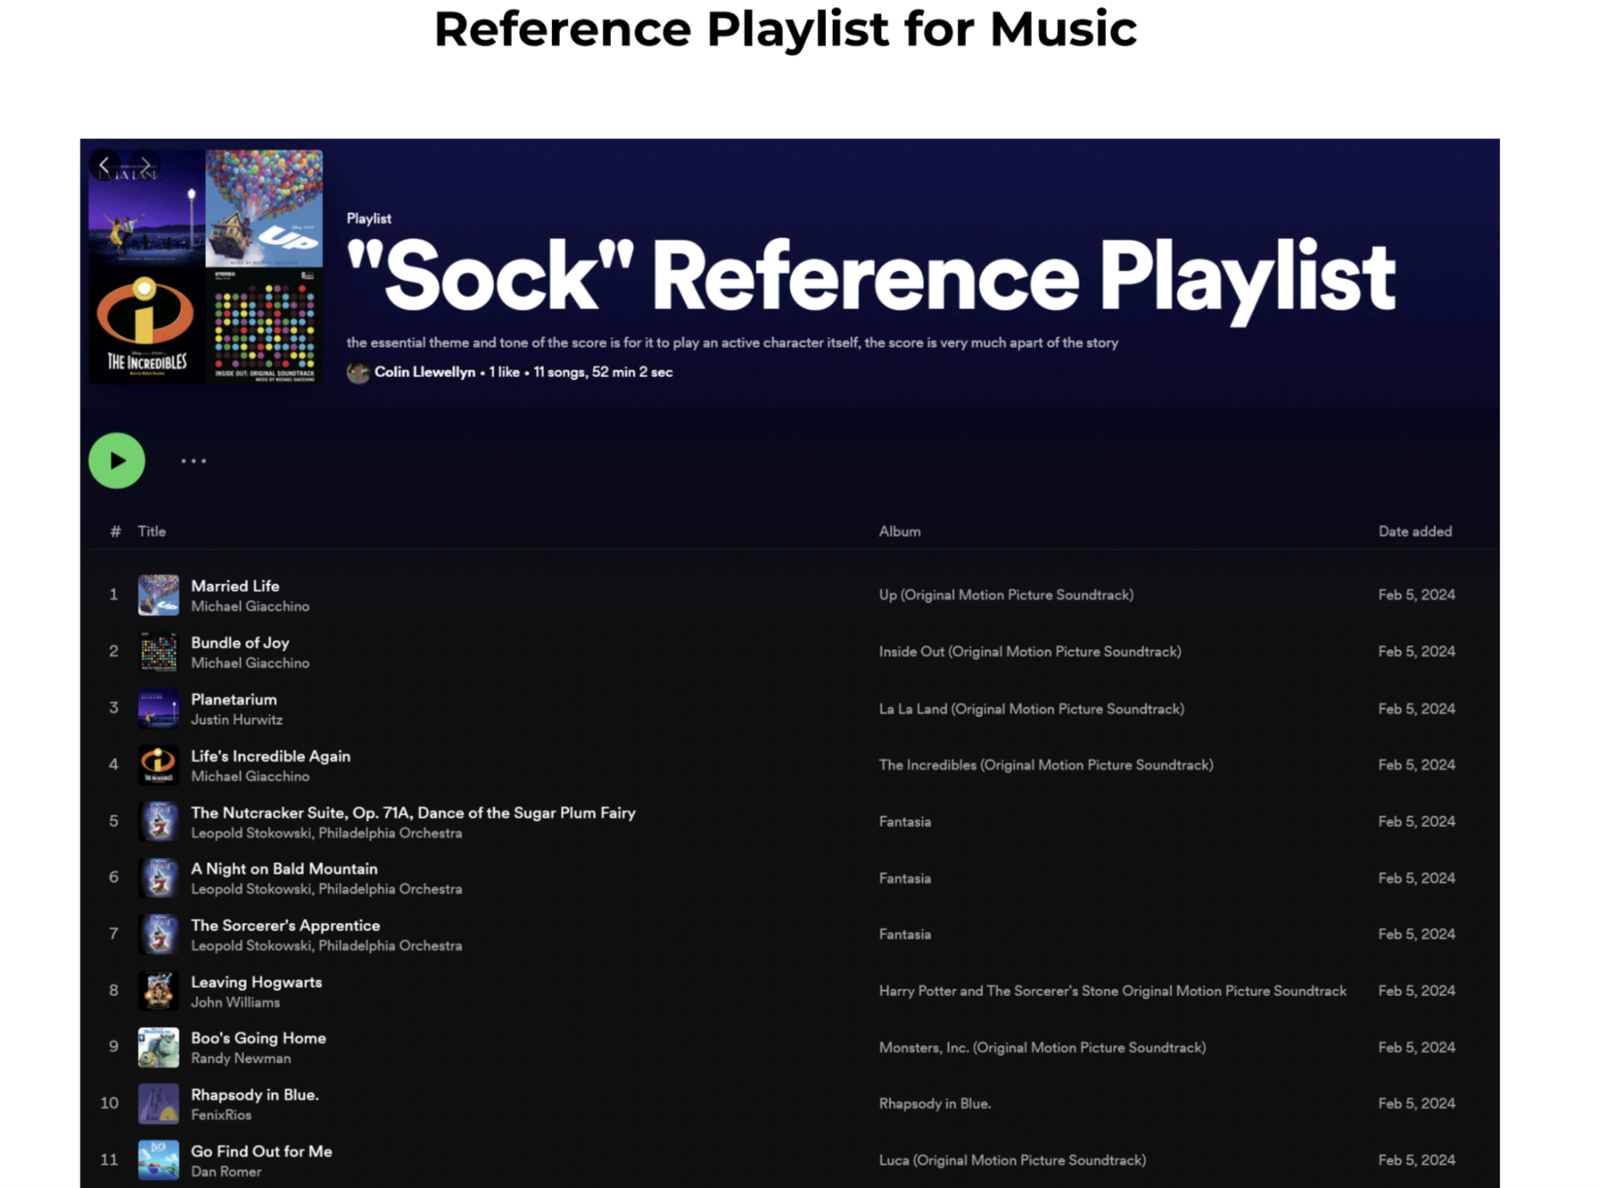Open the Rhapsody in Blue. album link
This screenshot has width=1600, height=1188.
click(x=934, y=1104)
